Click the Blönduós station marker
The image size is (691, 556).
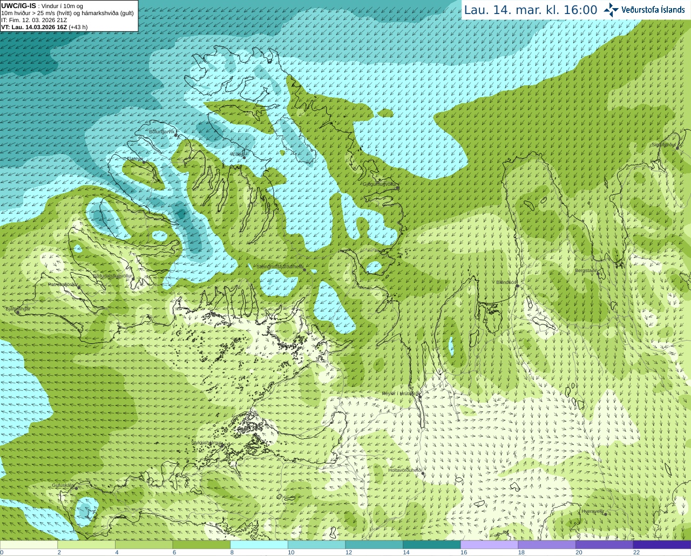pos(517,286)
